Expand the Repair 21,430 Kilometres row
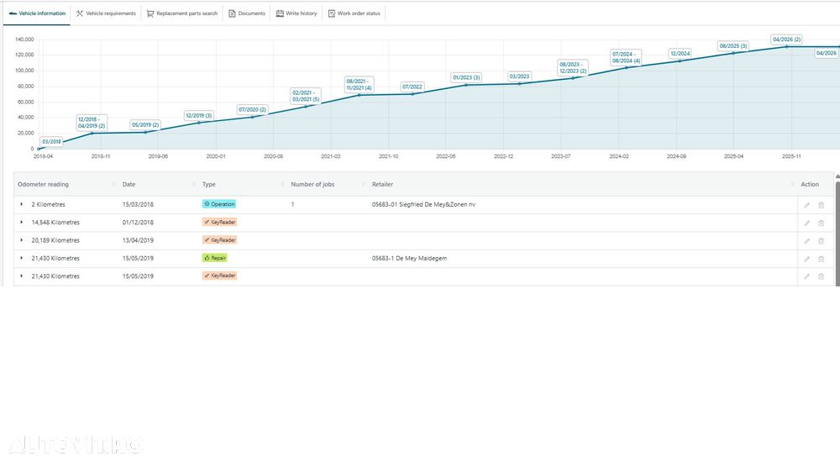The image size is (840, 462). click(22, 259)
